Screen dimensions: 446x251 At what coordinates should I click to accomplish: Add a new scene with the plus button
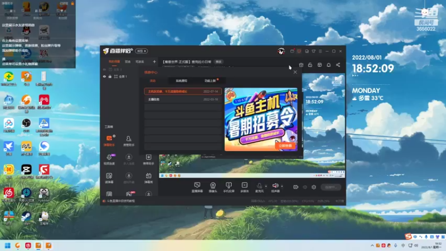point(154,62)
